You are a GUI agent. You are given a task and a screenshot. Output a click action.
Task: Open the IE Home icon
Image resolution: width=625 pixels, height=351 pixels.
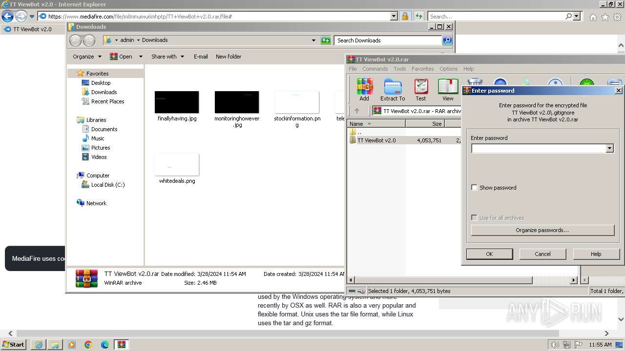[593, 17]
